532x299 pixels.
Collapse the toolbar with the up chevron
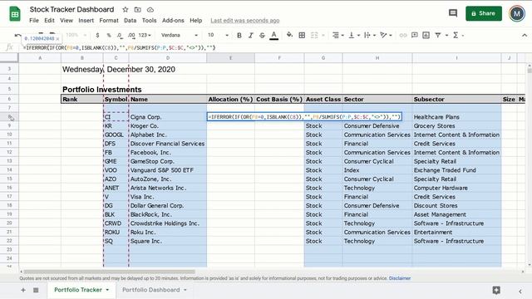click(x=525, y=35)
